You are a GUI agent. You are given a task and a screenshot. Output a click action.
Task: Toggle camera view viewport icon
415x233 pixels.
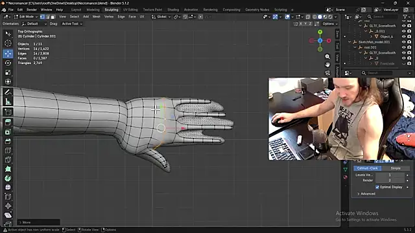pos(327,73)
